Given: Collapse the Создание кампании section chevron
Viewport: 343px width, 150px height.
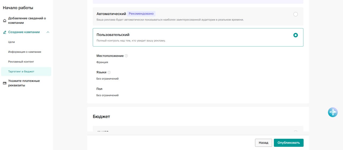Looking at the screenshot, I should (x=48, y=32).
